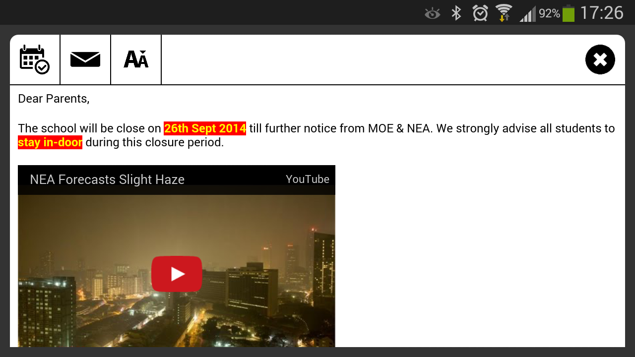The height and width of the screenshot is (357, 635).
Task: Tap the video title NEA Forecasts Slight Haze
Action: click(107, 179)
